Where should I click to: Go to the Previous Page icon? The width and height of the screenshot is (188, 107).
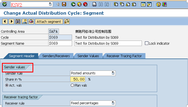(122, 4)
